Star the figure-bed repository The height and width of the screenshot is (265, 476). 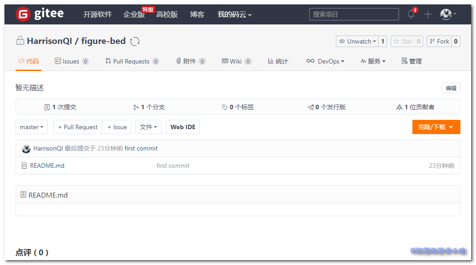coord(403,41)
